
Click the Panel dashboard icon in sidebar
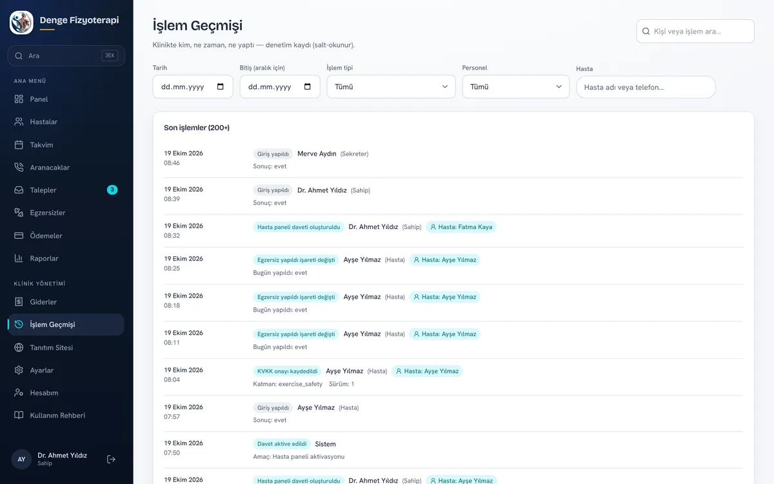point(18,99)
